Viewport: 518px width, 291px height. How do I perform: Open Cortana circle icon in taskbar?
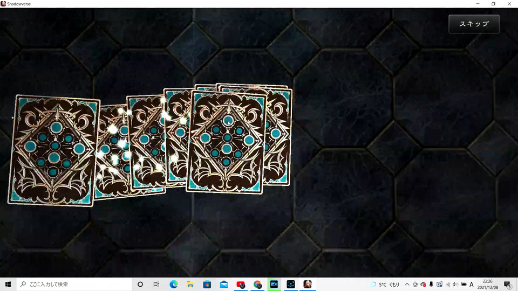140,284
